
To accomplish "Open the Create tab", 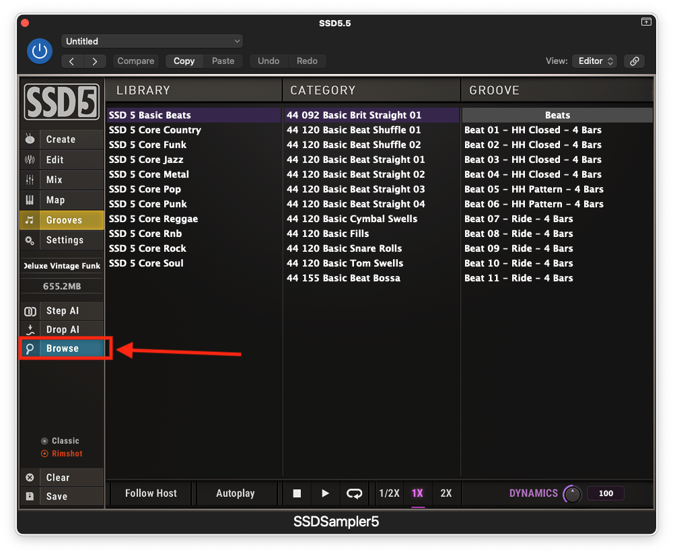I will point(71,139).
